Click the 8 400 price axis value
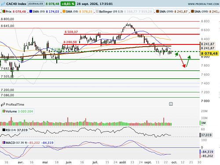The height and width of the screenshot is (165, 220). (x=205, y=39)
